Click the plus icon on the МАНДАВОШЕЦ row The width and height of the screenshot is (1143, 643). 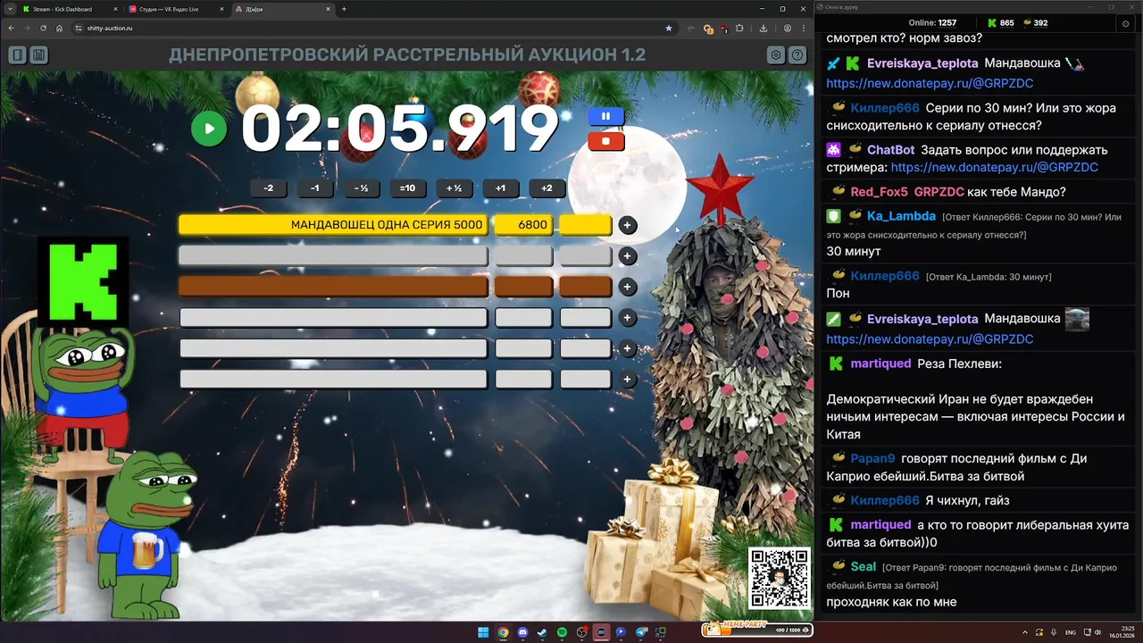pos(628,226)
